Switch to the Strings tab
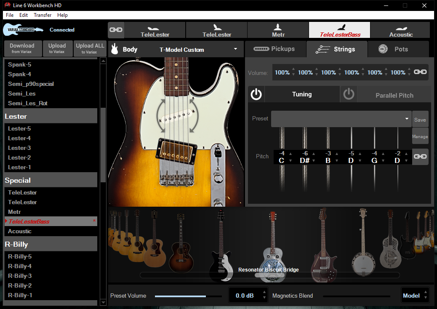The height and width of the screenshot is (309, 437). [x=337, y=49]
